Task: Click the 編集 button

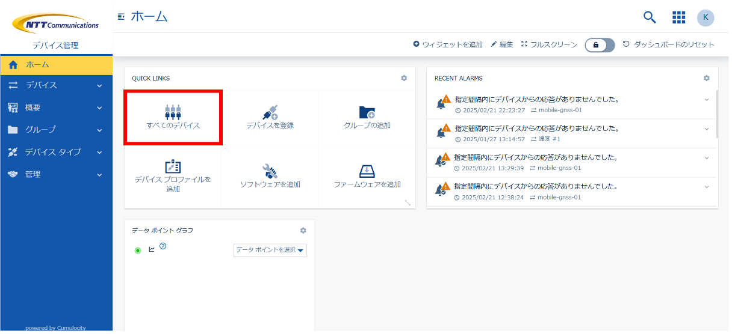Action: click(x=501, y=44)
